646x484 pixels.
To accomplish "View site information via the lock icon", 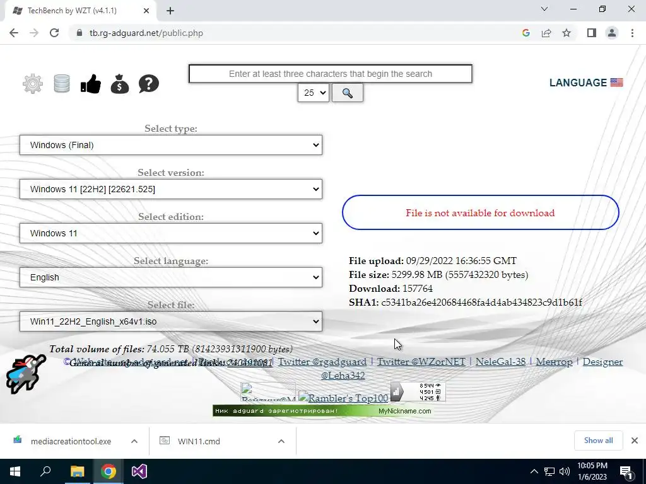I will click(x=79, y=33).
